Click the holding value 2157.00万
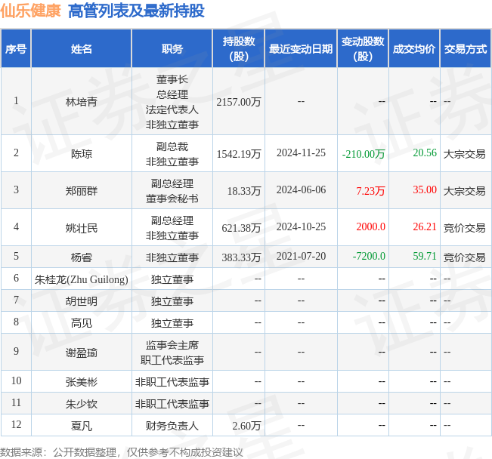 [x=239, y=102]
